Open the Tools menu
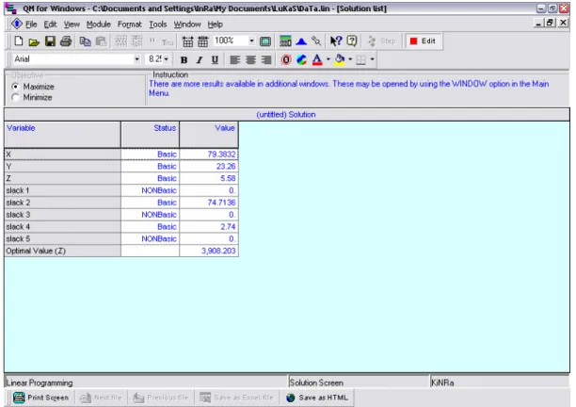 click(x=157, y=24)
